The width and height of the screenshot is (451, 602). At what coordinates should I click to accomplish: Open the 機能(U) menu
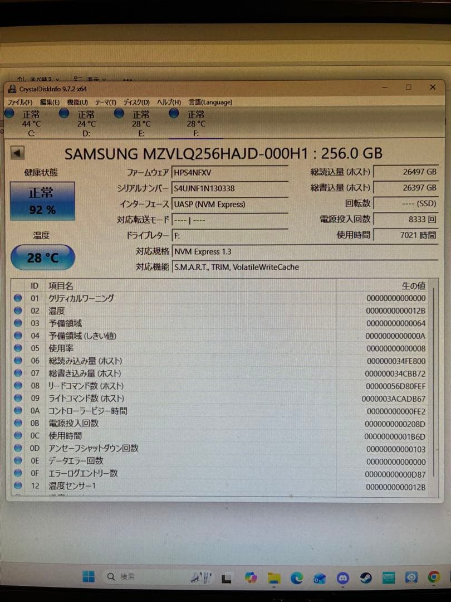pos(77,102)
